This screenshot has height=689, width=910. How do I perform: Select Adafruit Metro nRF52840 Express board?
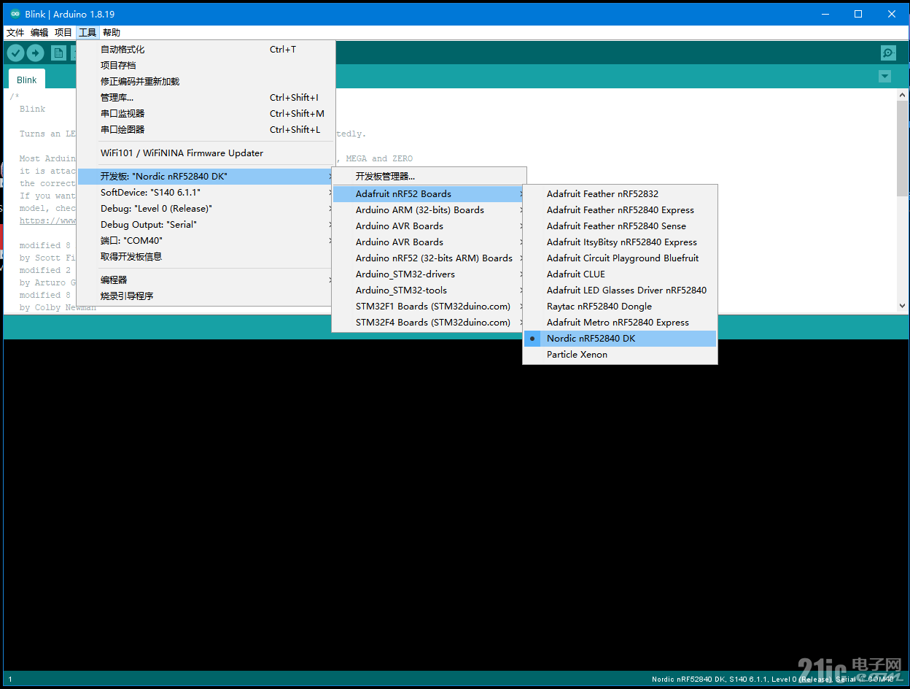621,323
